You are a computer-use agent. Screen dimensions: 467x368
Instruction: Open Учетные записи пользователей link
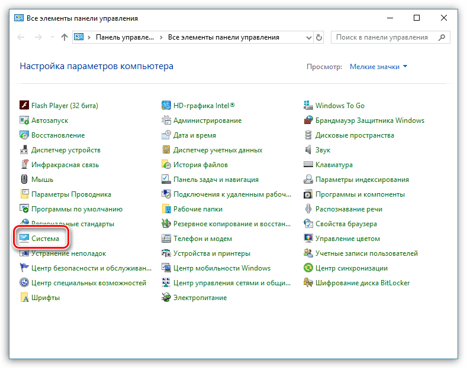point(366,253)
